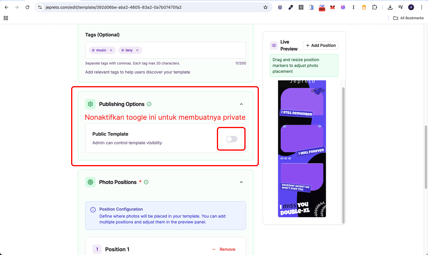428x255 pixels.
Task: Remove the music tag with its X
Action: 111,50
